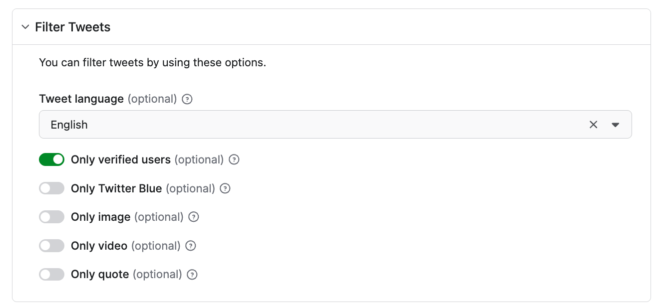Turn on the Only image filter
Screen dimensions: 657x308
pos(51,217)
